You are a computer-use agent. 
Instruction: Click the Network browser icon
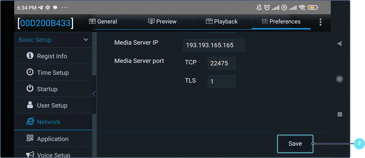tap(30, 121)
